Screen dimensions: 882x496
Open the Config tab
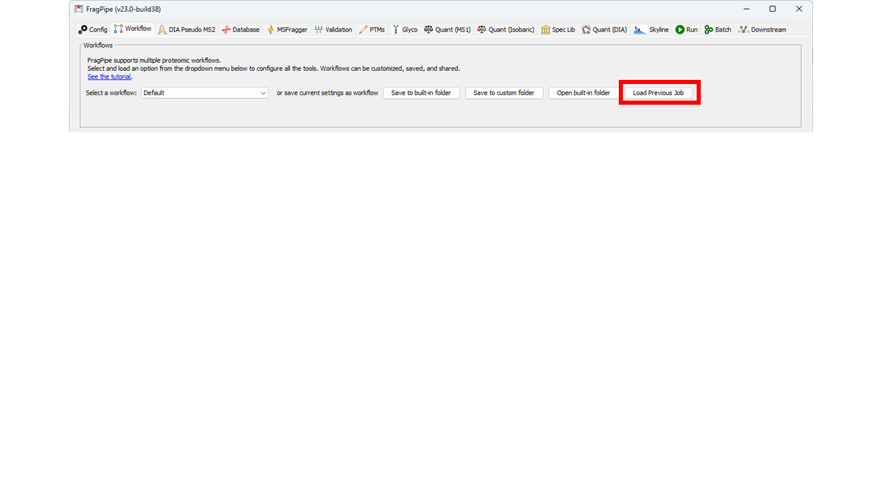point(93,30)
